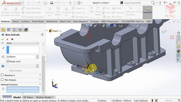Cancel Boss-Extrude with red X

pyautogui.click(x=7, y=39)
